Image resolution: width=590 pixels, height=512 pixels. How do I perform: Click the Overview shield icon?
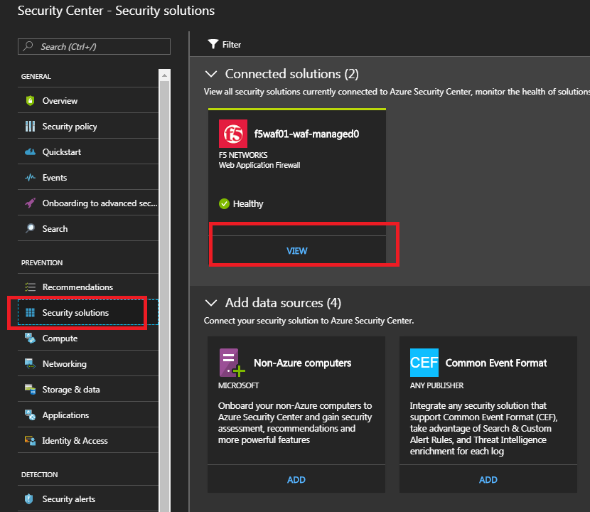point(30,100)
